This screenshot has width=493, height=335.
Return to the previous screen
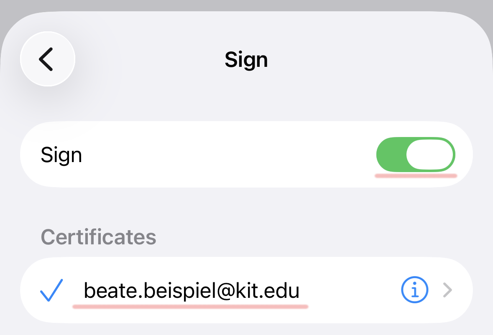click(47, 59)
